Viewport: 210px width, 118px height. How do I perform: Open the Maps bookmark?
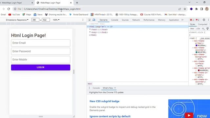(27, 14)
